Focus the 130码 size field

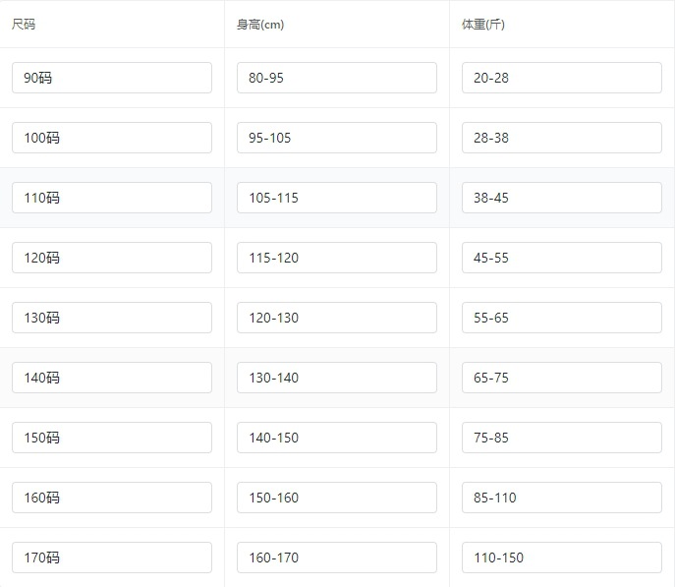coord(112,318)
